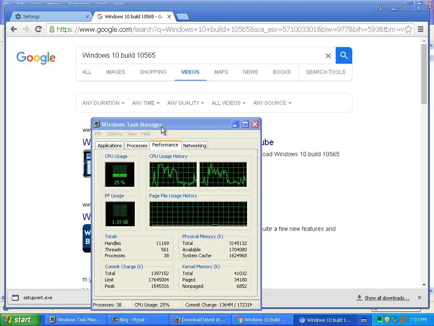Switch to NEWS search results

click(250, 72)
